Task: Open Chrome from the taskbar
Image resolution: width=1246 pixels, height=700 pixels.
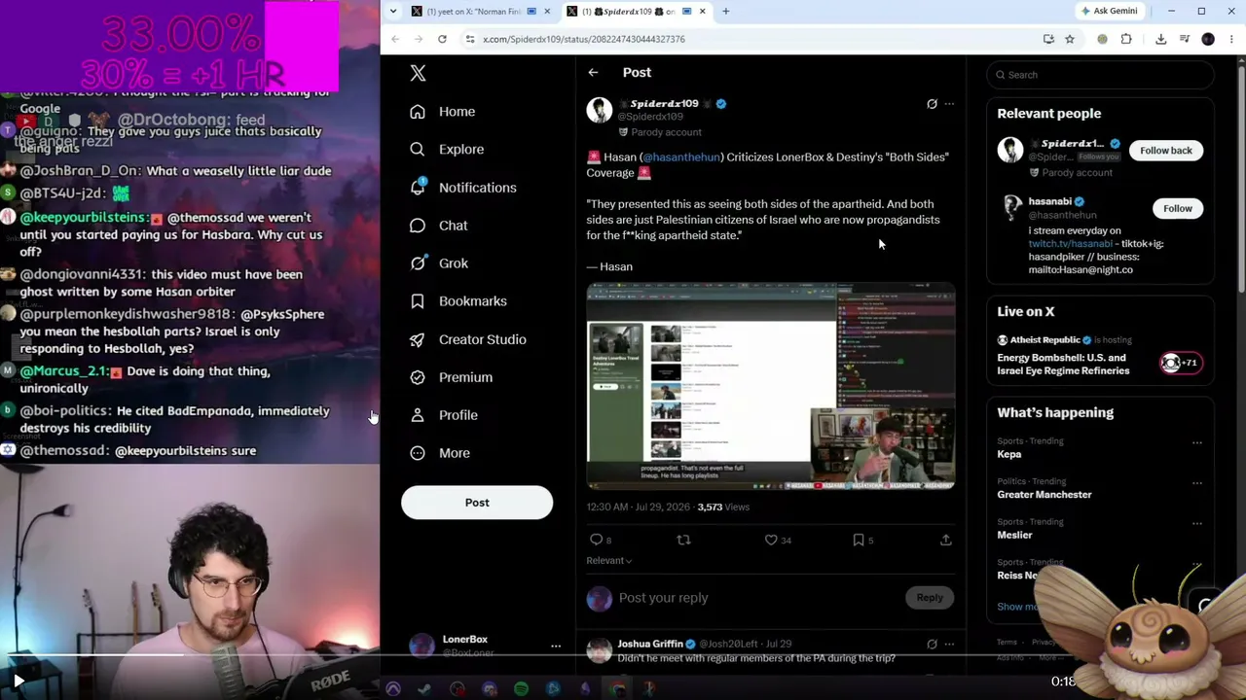Action: point(617,689)
